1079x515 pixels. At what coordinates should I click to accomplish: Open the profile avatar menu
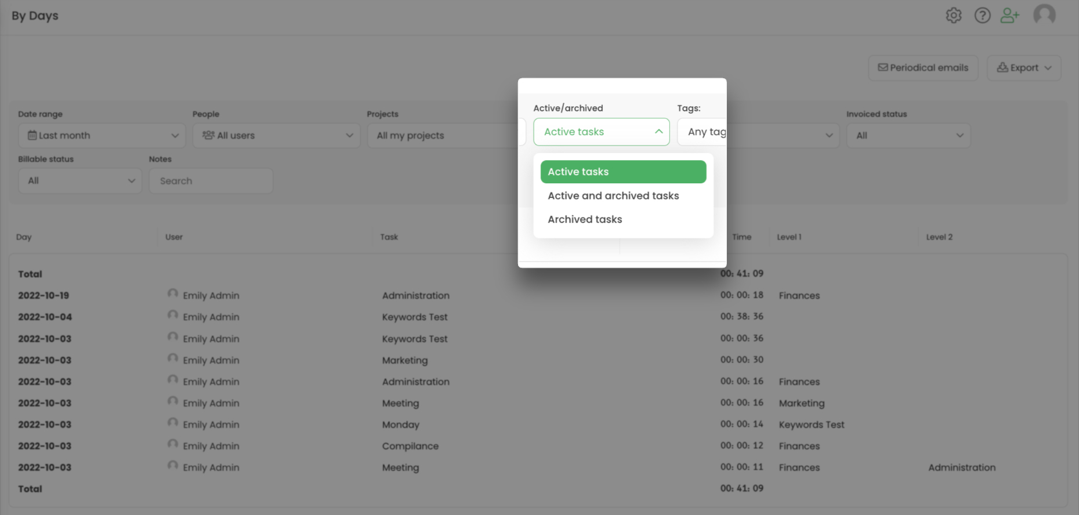pyautogui.click(x=1044, y=14)
